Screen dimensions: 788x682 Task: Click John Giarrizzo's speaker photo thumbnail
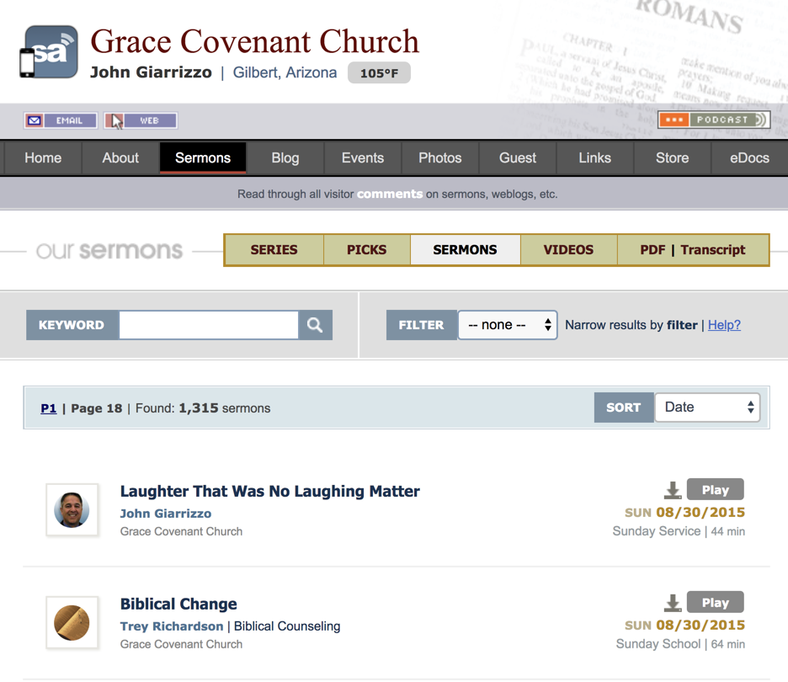point(72,510)
